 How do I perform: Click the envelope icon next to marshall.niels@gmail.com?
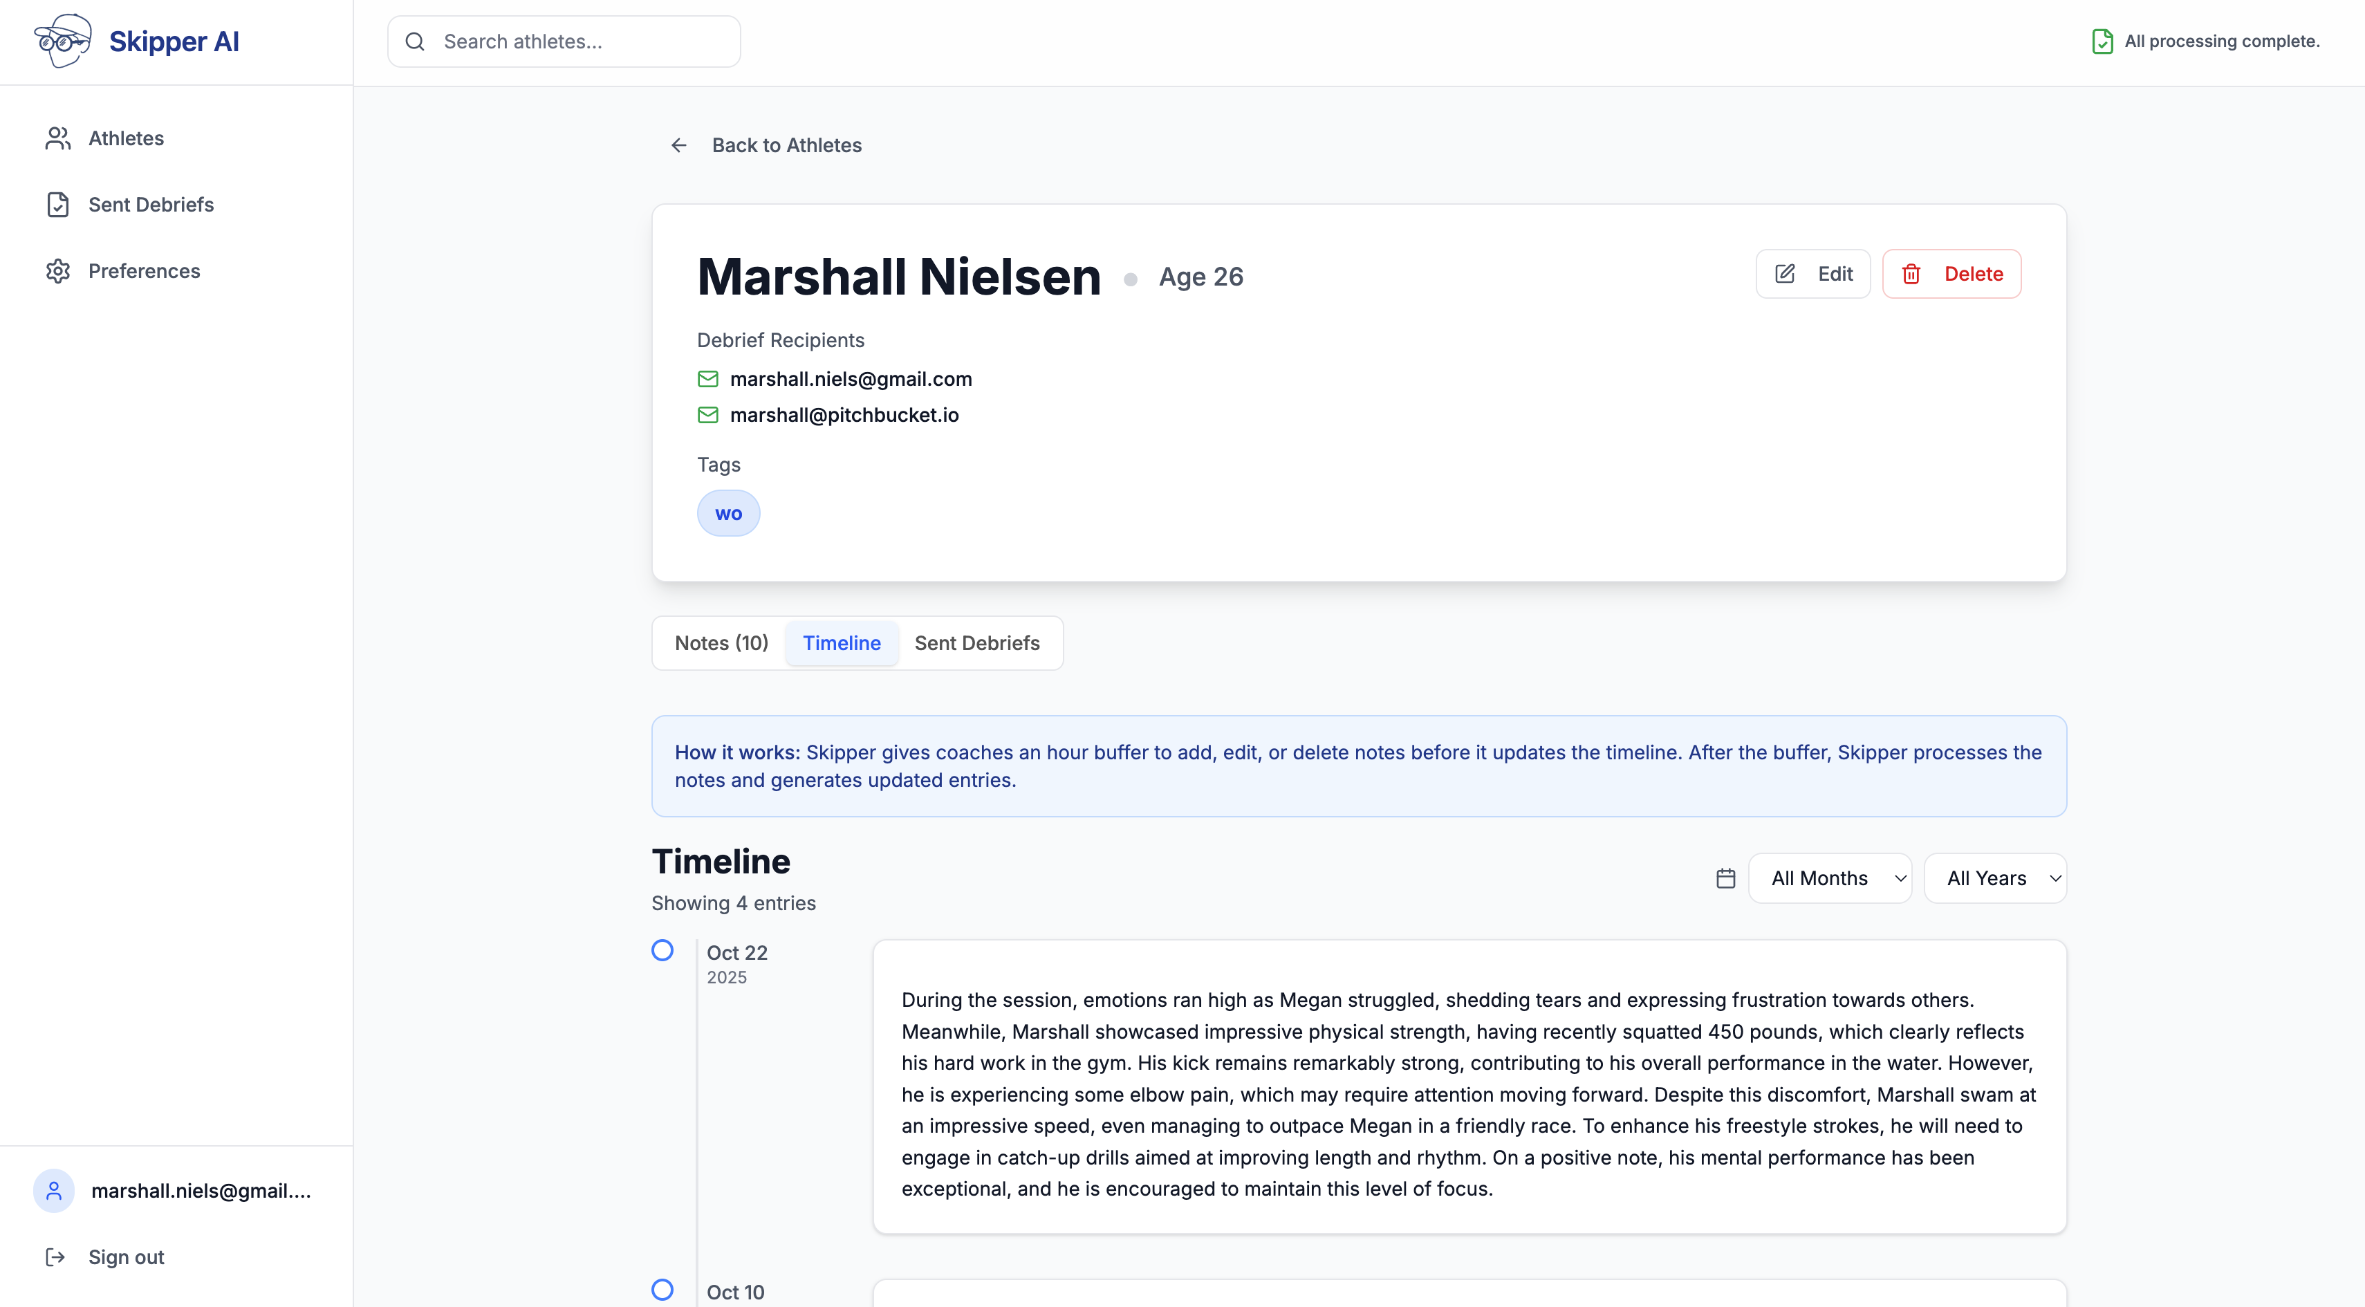[708, 378]
